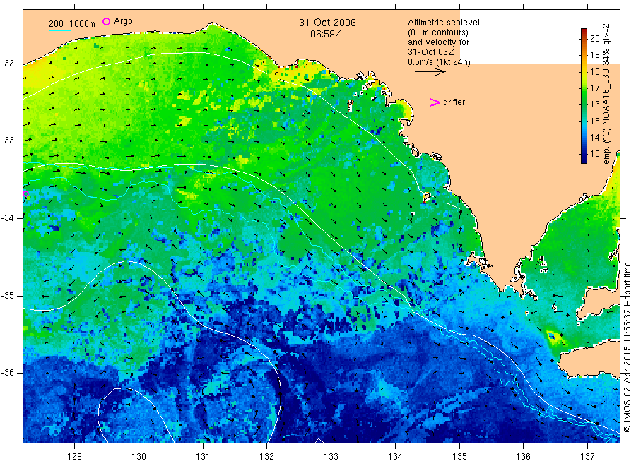Click the colorbar value 16

point(594,104)
